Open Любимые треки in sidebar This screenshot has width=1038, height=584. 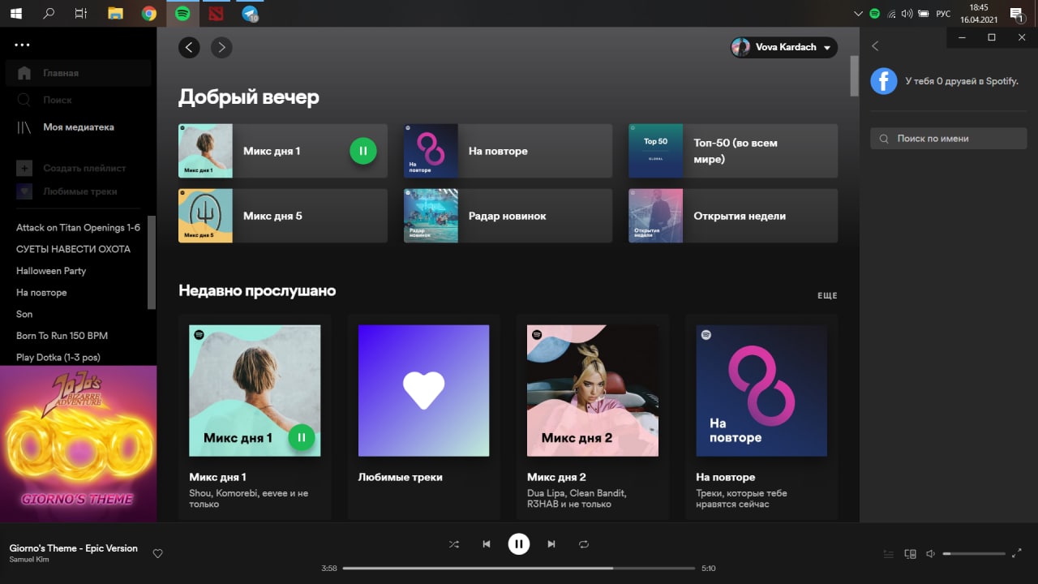pyautogui.click(x=68, y=191)
